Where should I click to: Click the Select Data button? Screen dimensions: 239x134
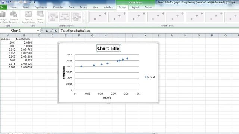point(40,17)
